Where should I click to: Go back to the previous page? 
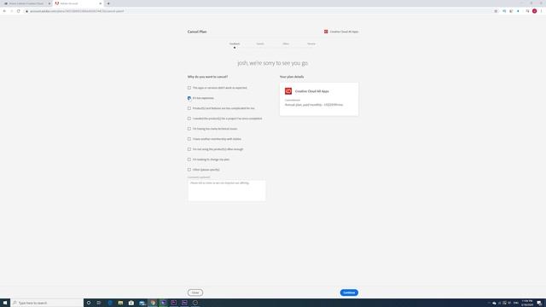pos(4,11)
